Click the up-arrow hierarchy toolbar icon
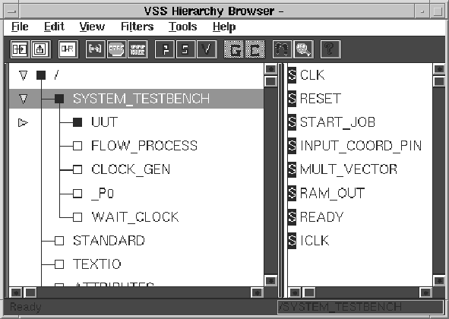Viewport: 449px width, 319px height. click(40, 49)
